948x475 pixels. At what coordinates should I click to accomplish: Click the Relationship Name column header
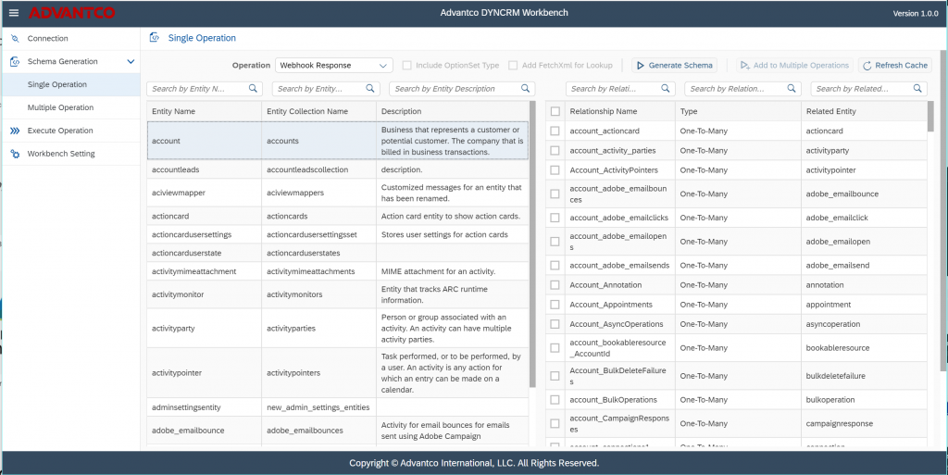pos(619,111)
